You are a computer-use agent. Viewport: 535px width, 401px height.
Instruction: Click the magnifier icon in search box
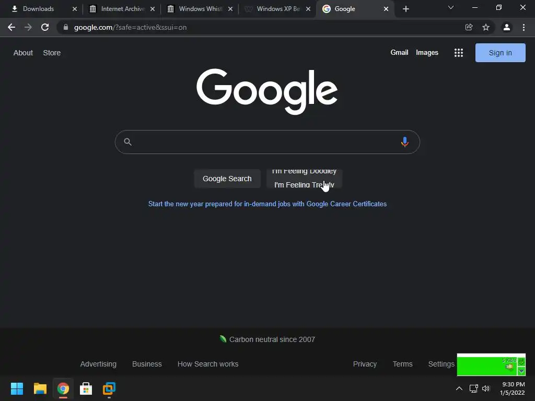(x=127, y=142)
